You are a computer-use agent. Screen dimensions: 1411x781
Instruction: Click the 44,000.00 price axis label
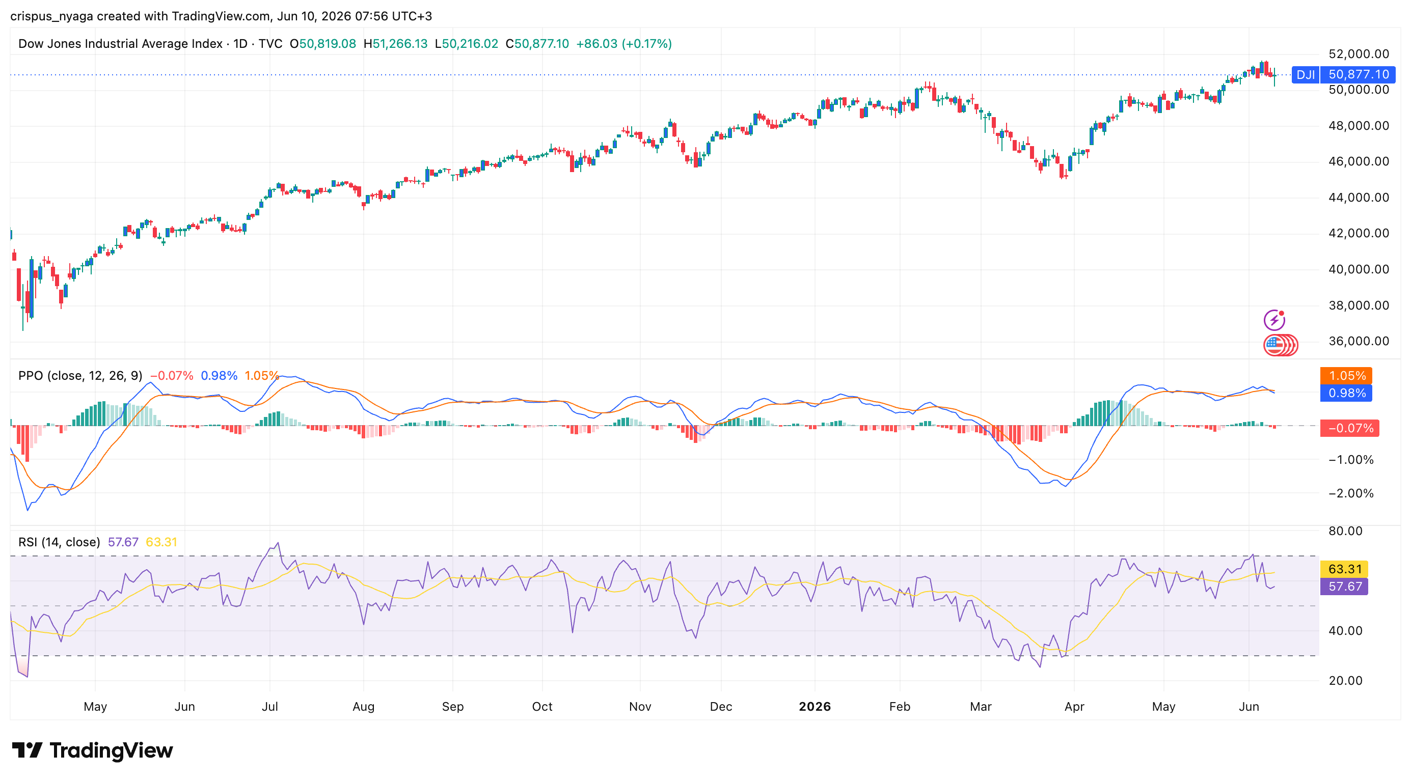tap(1359, 198)
